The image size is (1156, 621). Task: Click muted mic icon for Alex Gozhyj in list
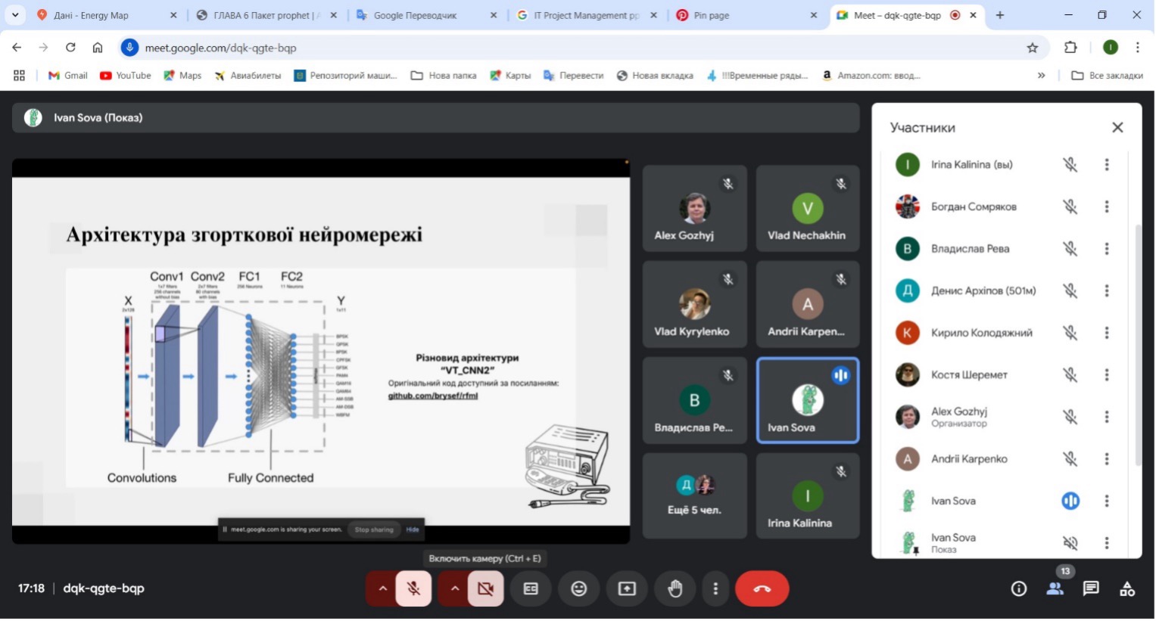[1070, 417]
